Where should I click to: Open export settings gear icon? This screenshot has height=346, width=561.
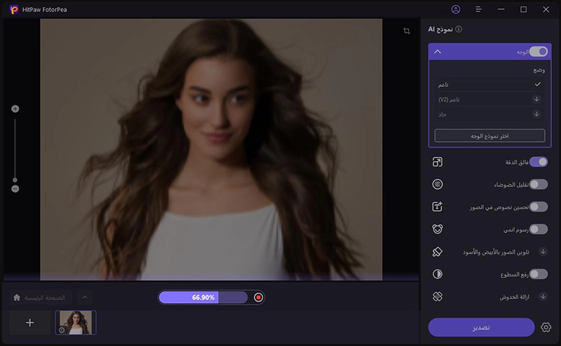click(x=546, y=328)
